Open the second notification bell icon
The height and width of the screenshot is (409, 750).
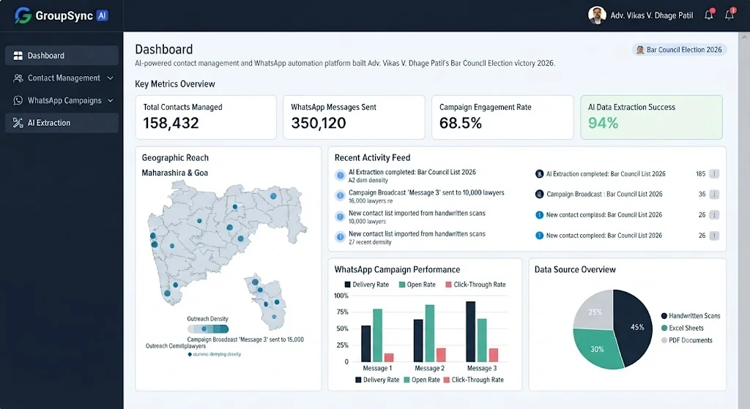click(729, 15)
